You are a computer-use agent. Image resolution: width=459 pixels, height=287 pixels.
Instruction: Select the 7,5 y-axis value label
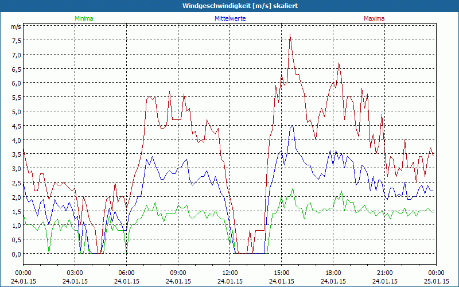pyautogui.click(x=15, y=40)
